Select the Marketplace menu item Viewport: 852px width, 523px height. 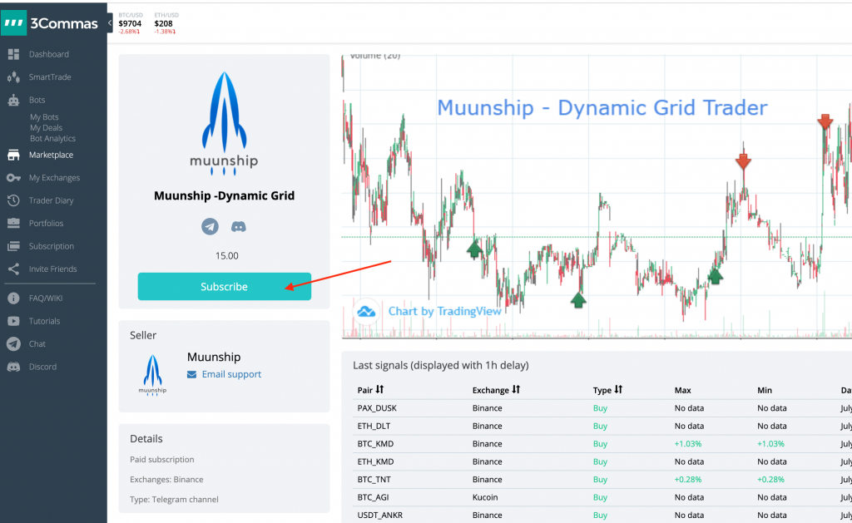(x=51, y=155)
